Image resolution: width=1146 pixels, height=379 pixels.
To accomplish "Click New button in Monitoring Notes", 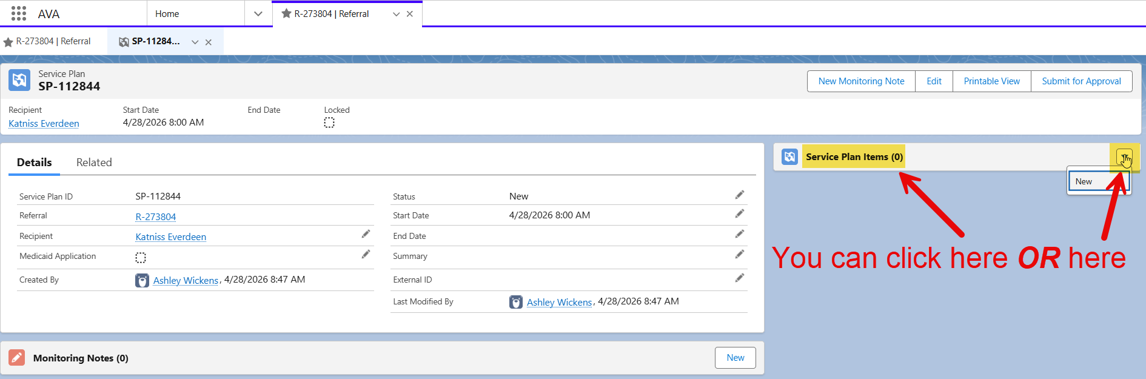I will click(x=736, y=358).
